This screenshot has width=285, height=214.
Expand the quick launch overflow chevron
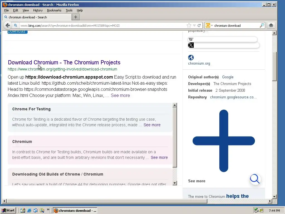pos(48,210)
